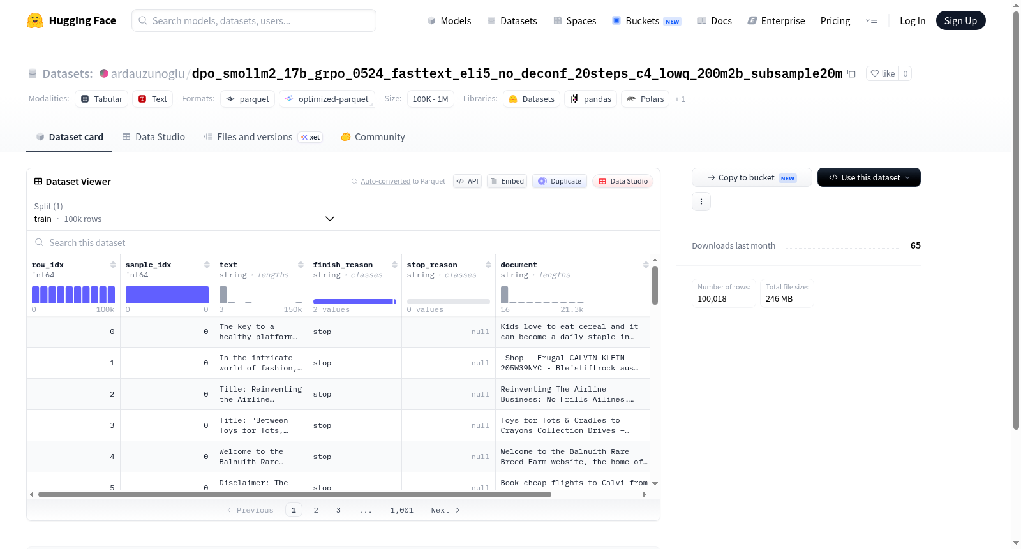Sort the finish_reason column

tap(394, 265)
